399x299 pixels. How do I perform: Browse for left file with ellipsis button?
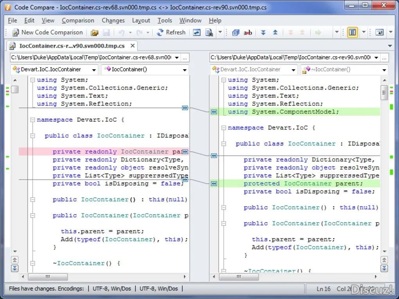pos(185,58)
